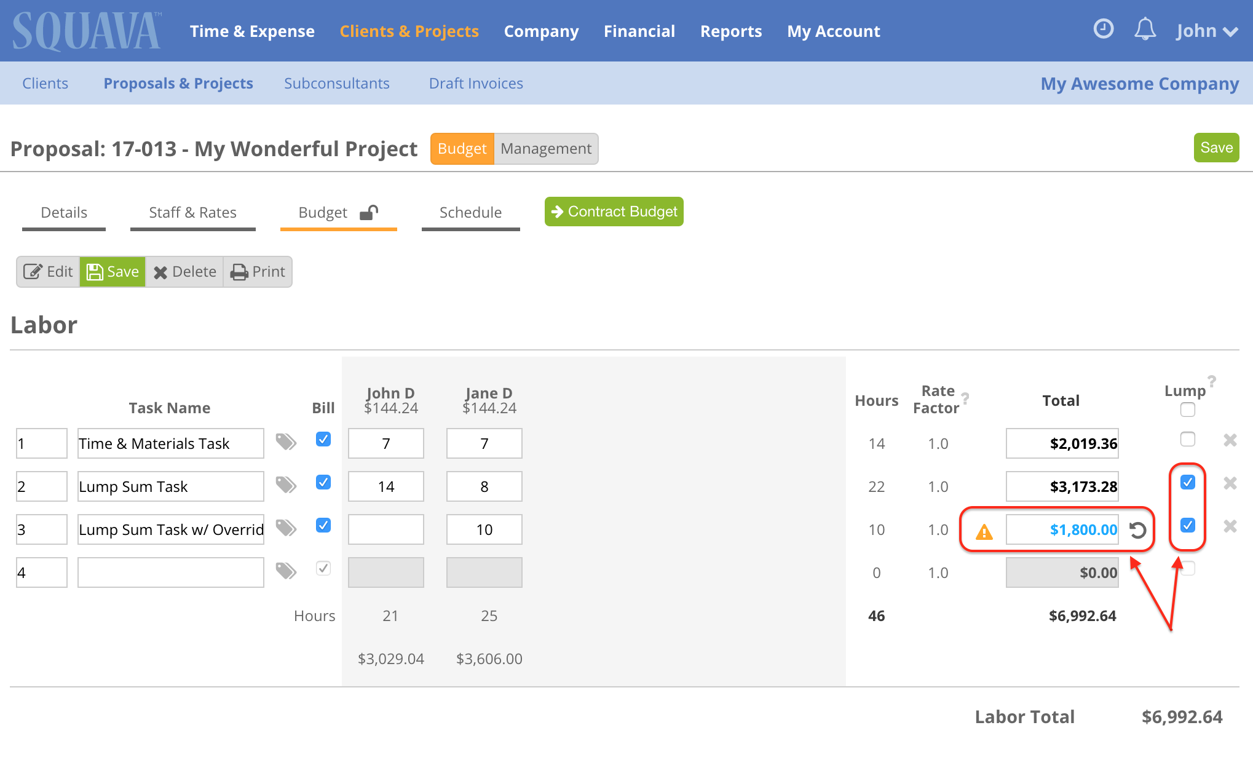Viewport: 1253px width, 776px height.
Task: Open Company menu
Action: pos(541,31)
